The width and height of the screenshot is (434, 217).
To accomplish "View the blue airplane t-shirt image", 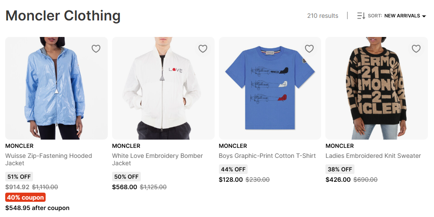I will [x=270, y=91].
